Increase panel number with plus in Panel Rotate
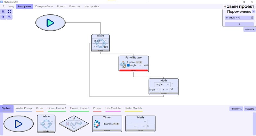Viewport: 256px width, 136px height. [140, 62]
